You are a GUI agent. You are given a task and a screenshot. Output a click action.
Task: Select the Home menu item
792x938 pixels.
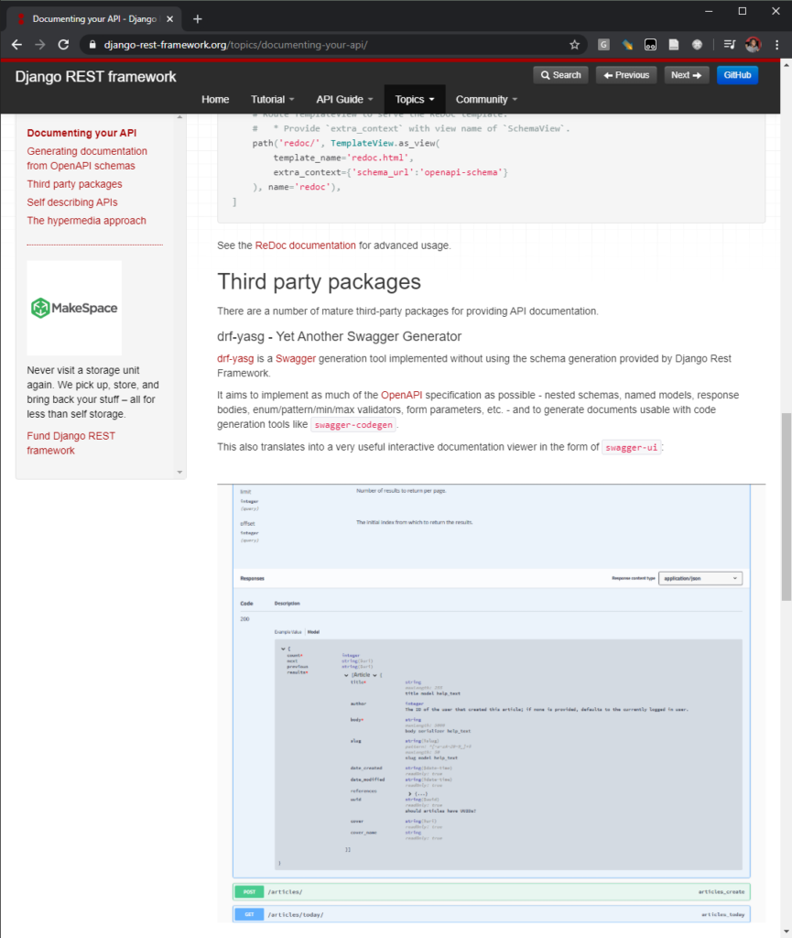215,99
